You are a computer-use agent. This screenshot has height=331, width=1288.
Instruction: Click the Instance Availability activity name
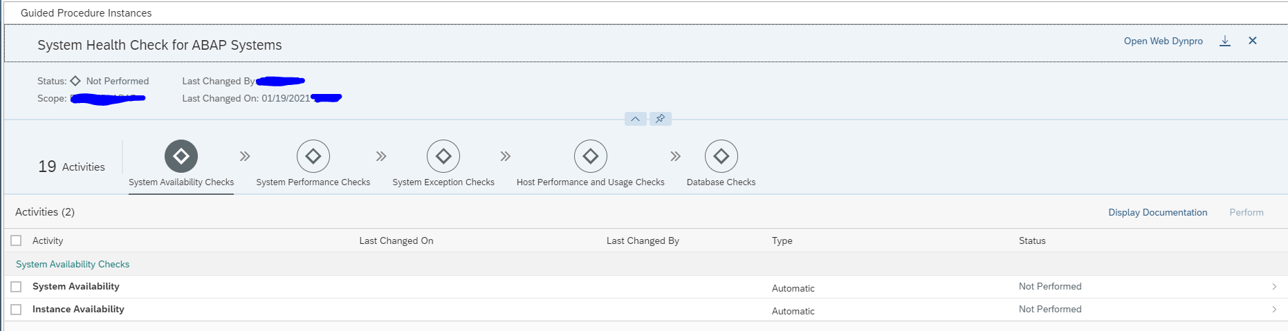78,309
